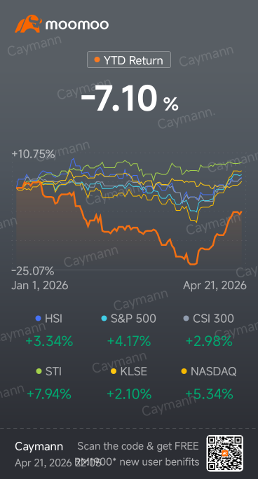
Task: Click the CSI 300 gray legend dot
Action: click(x=186, y=319)
